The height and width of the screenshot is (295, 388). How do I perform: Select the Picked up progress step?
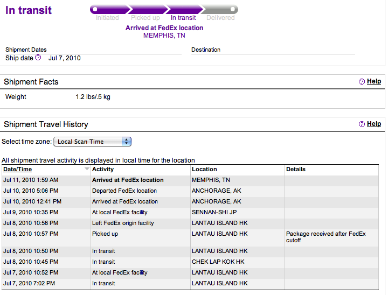(x=145, y=18)
